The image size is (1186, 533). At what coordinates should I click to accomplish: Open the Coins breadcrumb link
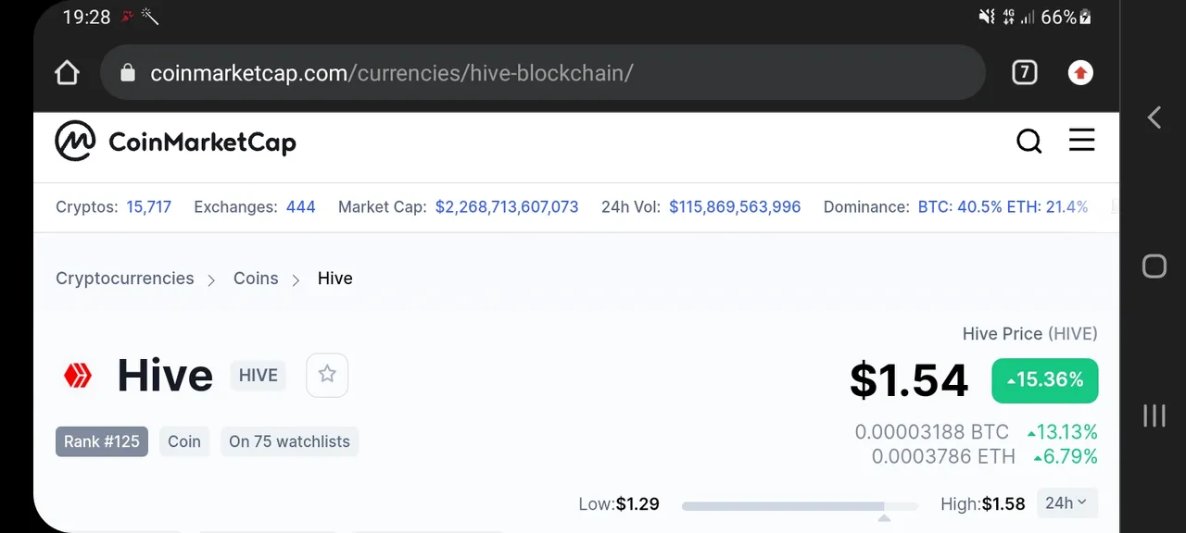click(256, 279)
